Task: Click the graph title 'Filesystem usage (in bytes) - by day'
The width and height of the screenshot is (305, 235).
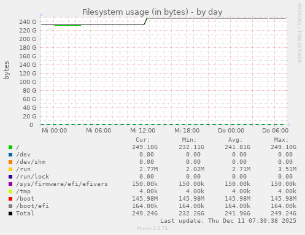Action: (152, 12)
